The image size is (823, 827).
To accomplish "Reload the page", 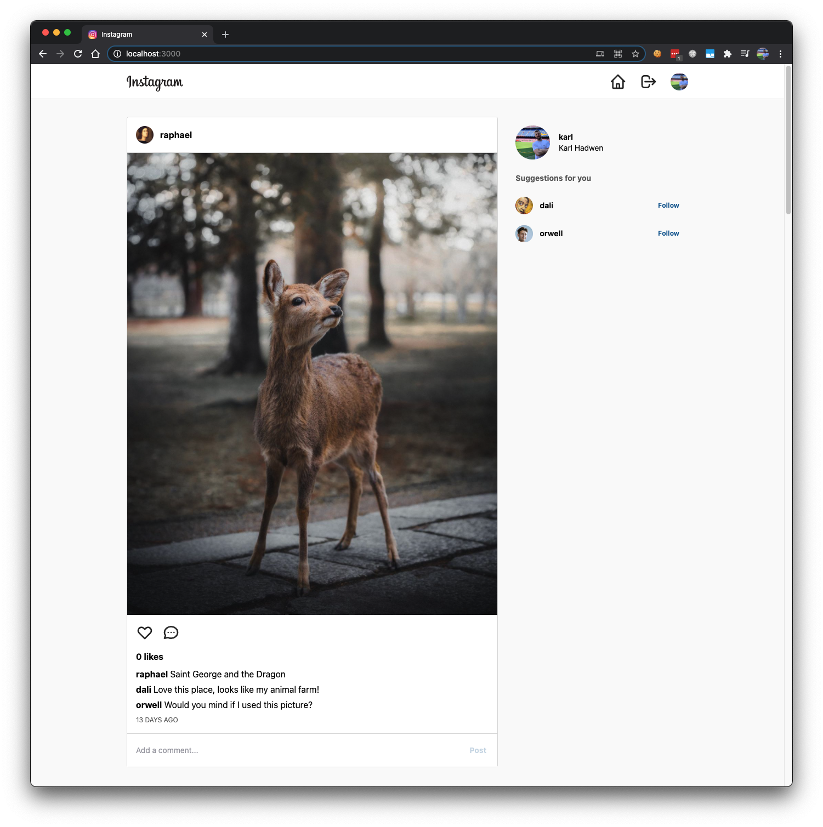I will [78, 54].
